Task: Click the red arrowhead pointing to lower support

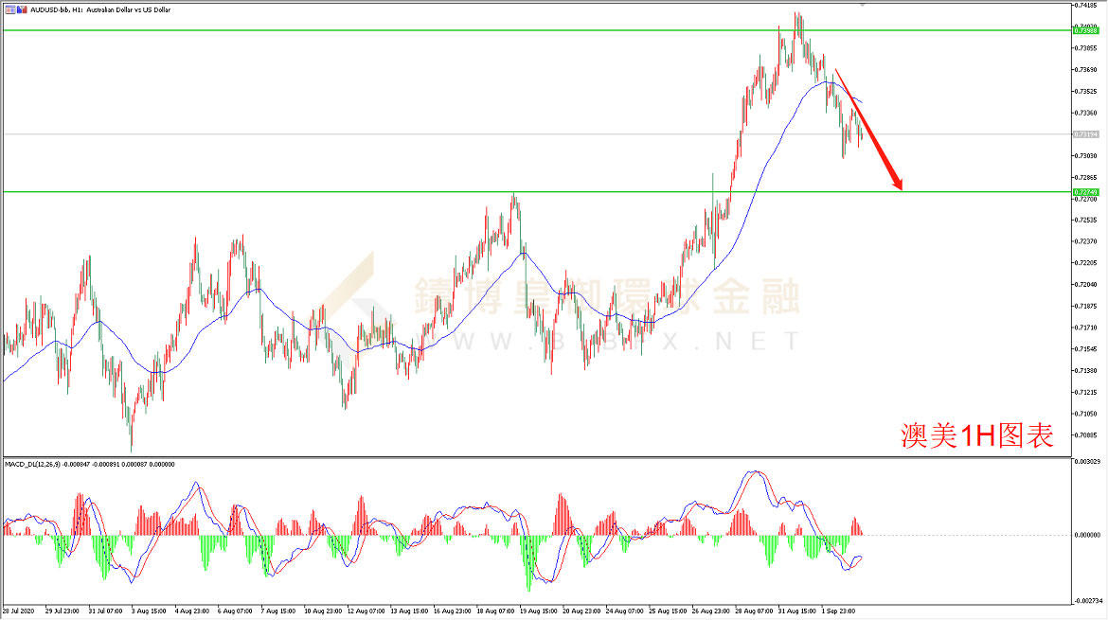Action: (898, 184)
